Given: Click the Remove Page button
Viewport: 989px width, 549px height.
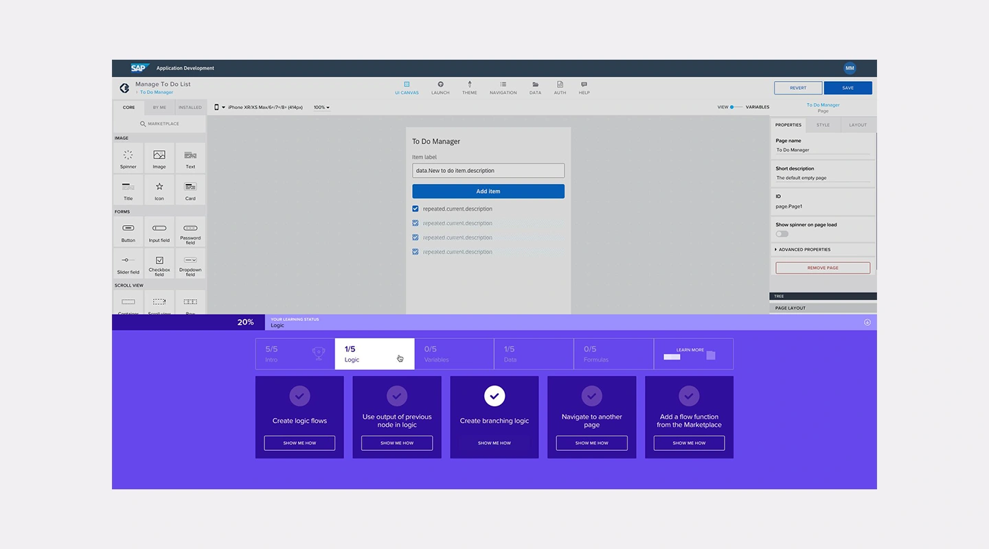Looking at the screenshot, I should [x=823, y=268].
